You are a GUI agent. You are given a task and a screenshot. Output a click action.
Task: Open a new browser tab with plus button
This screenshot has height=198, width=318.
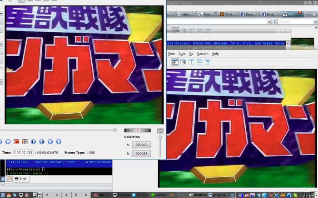click(x=306, y=14)
